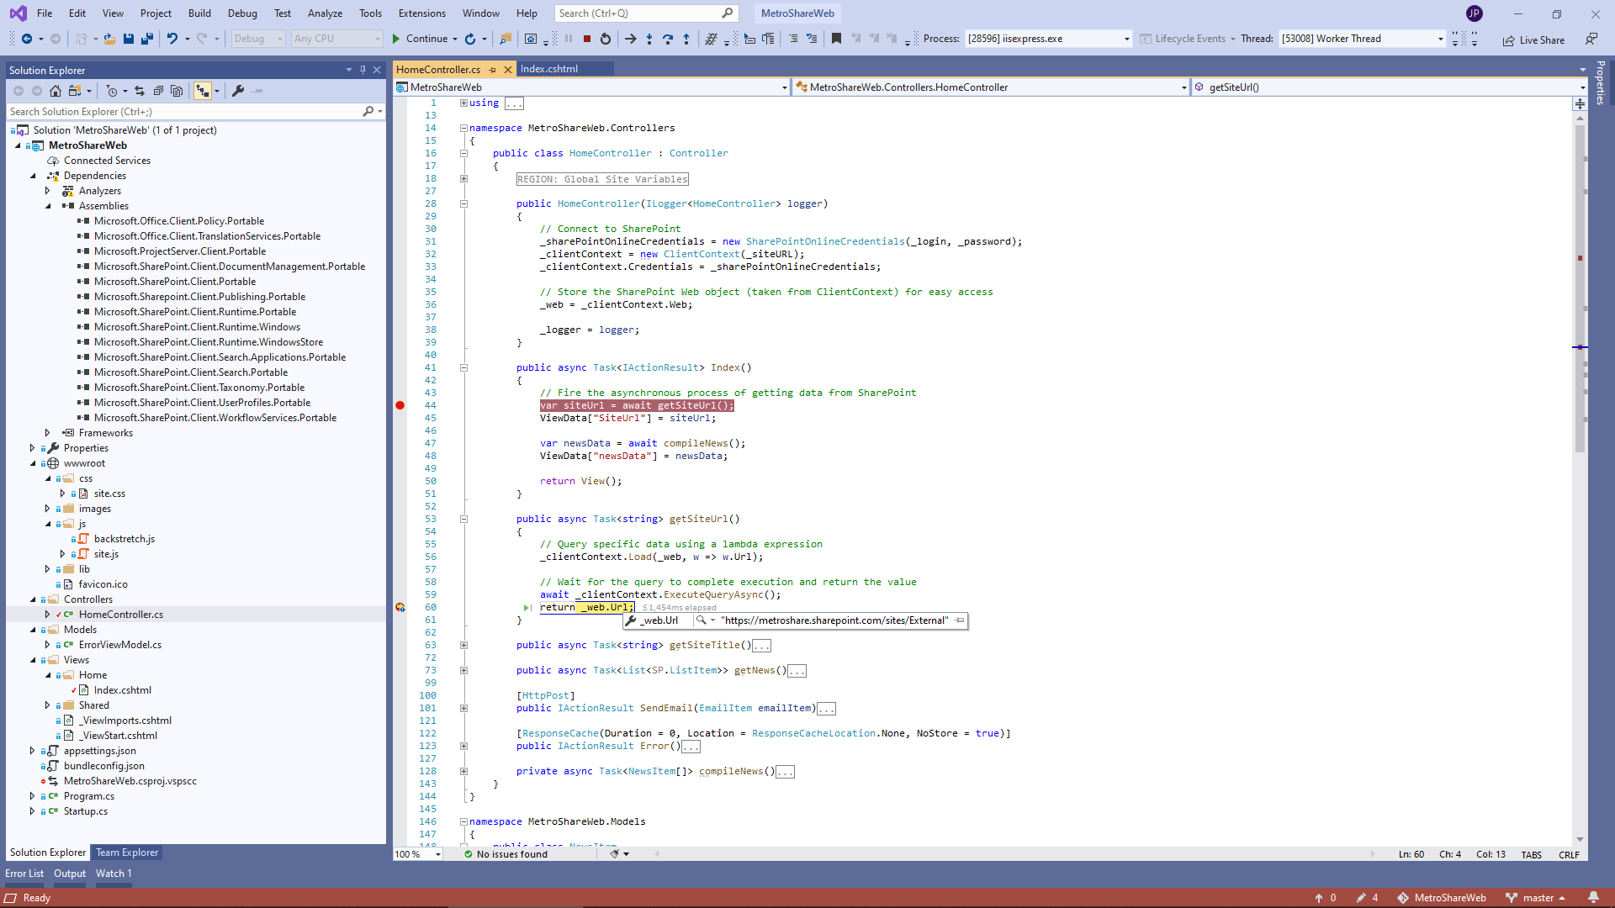The width and height of the screenshot is (1615, 908).
Task: Select Startup.cs in Solution Explorer
Action: point(86,811)
